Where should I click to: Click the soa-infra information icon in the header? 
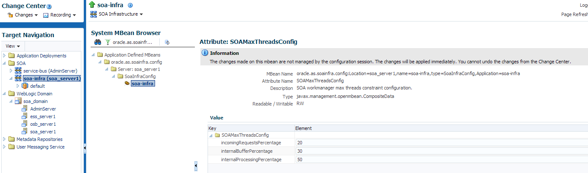[130, 5]
